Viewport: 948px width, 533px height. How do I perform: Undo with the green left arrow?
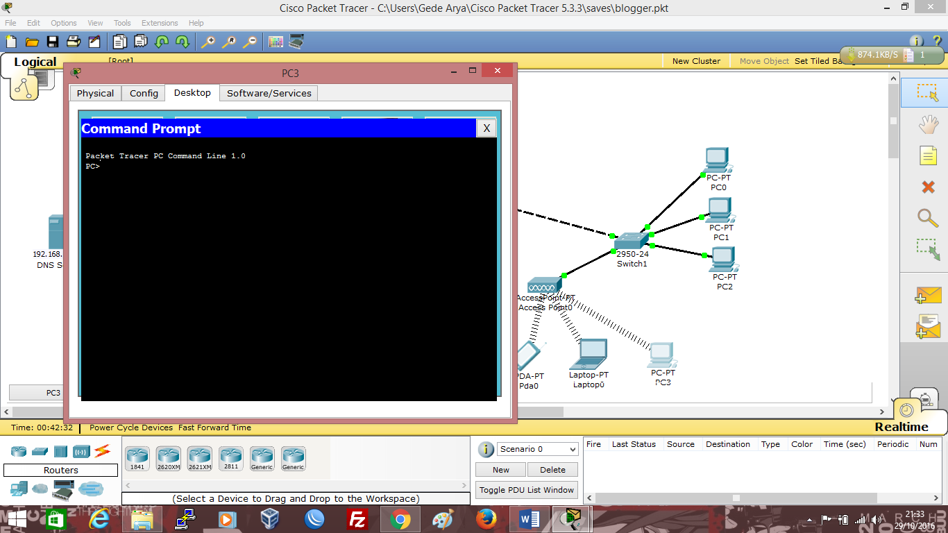[162, 42]
